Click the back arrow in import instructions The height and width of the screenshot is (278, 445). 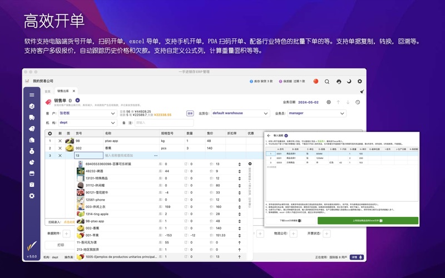click(269, 136)
